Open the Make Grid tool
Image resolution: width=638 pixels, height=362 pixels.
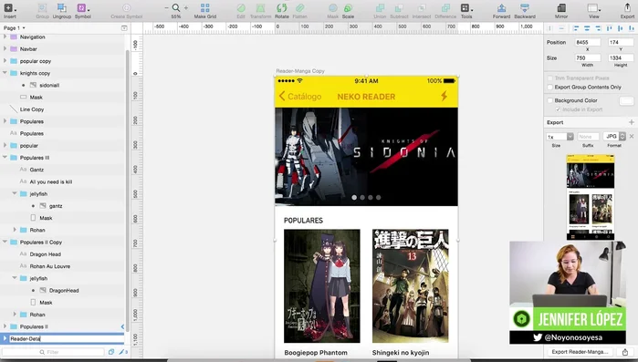click(x=205, y=8)
